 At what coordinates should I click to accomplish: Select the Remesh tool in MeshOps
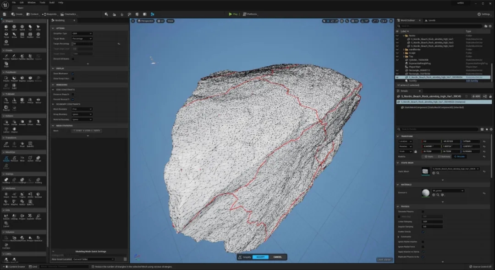coord(14,159)
